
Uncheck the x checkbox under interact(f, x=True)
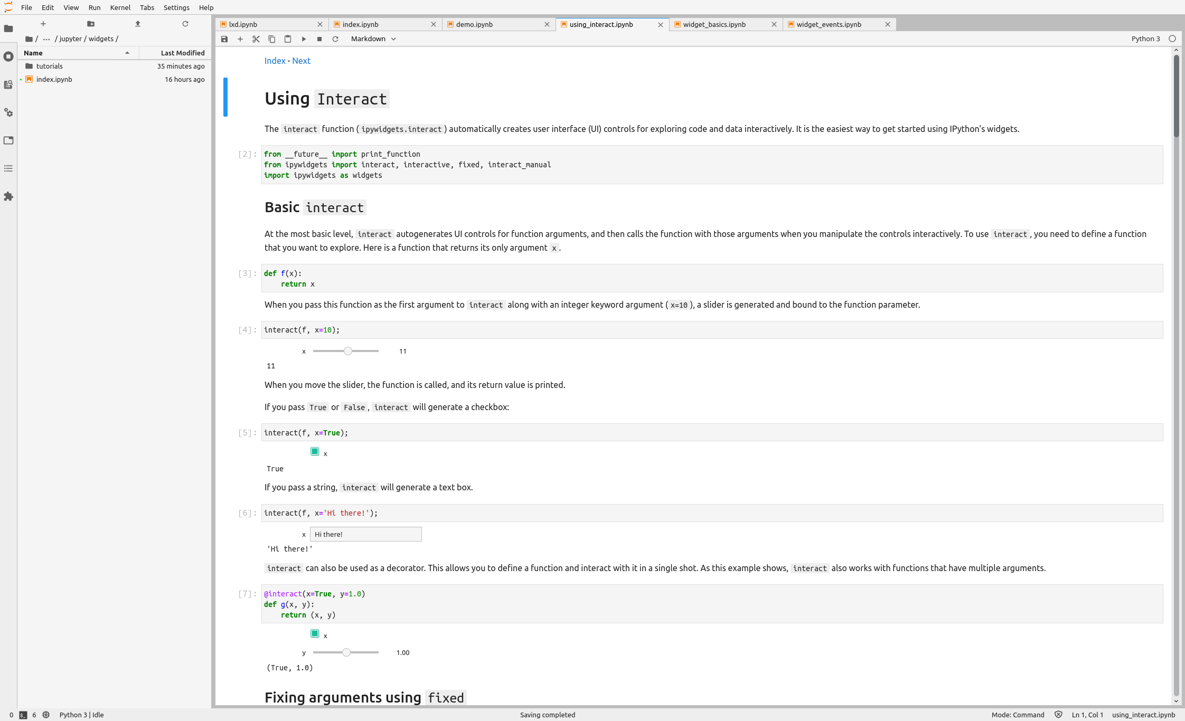315,452
